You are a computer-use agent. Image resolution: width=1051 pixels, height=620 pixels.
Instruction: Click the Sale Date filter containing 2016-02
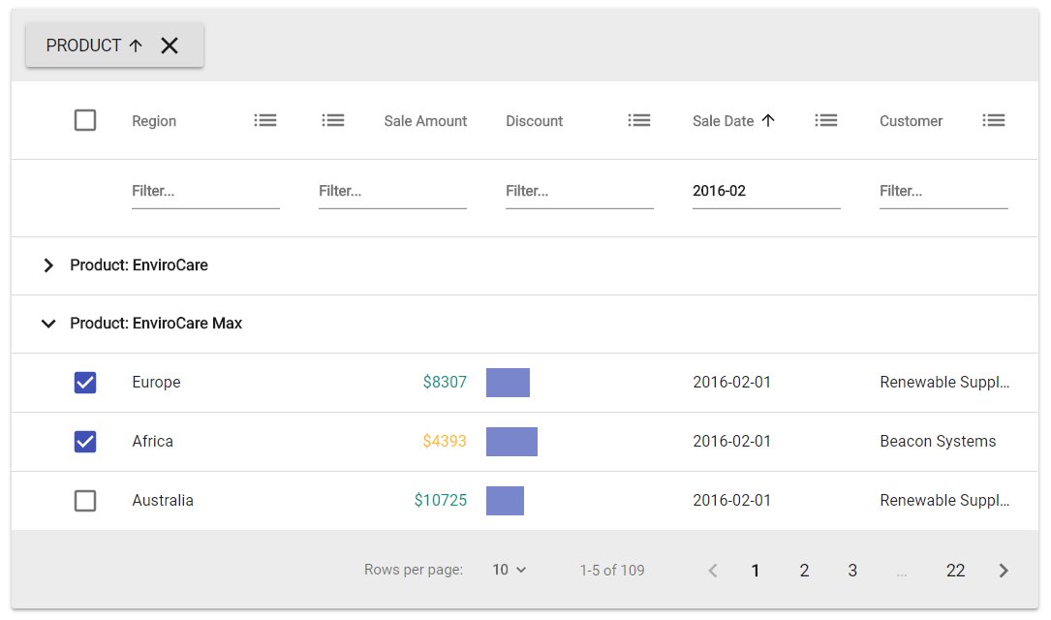[767, 192]
